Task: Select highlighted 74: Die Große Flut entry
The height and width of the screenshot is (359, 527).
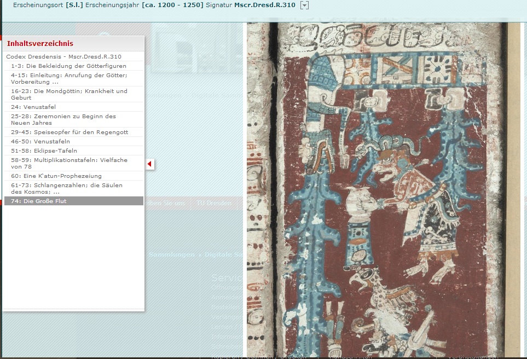Action: [x=74, y=201]
